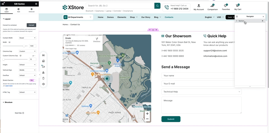
Task: Click the edit section drag handle icon
Action: [x=153, y=30]
